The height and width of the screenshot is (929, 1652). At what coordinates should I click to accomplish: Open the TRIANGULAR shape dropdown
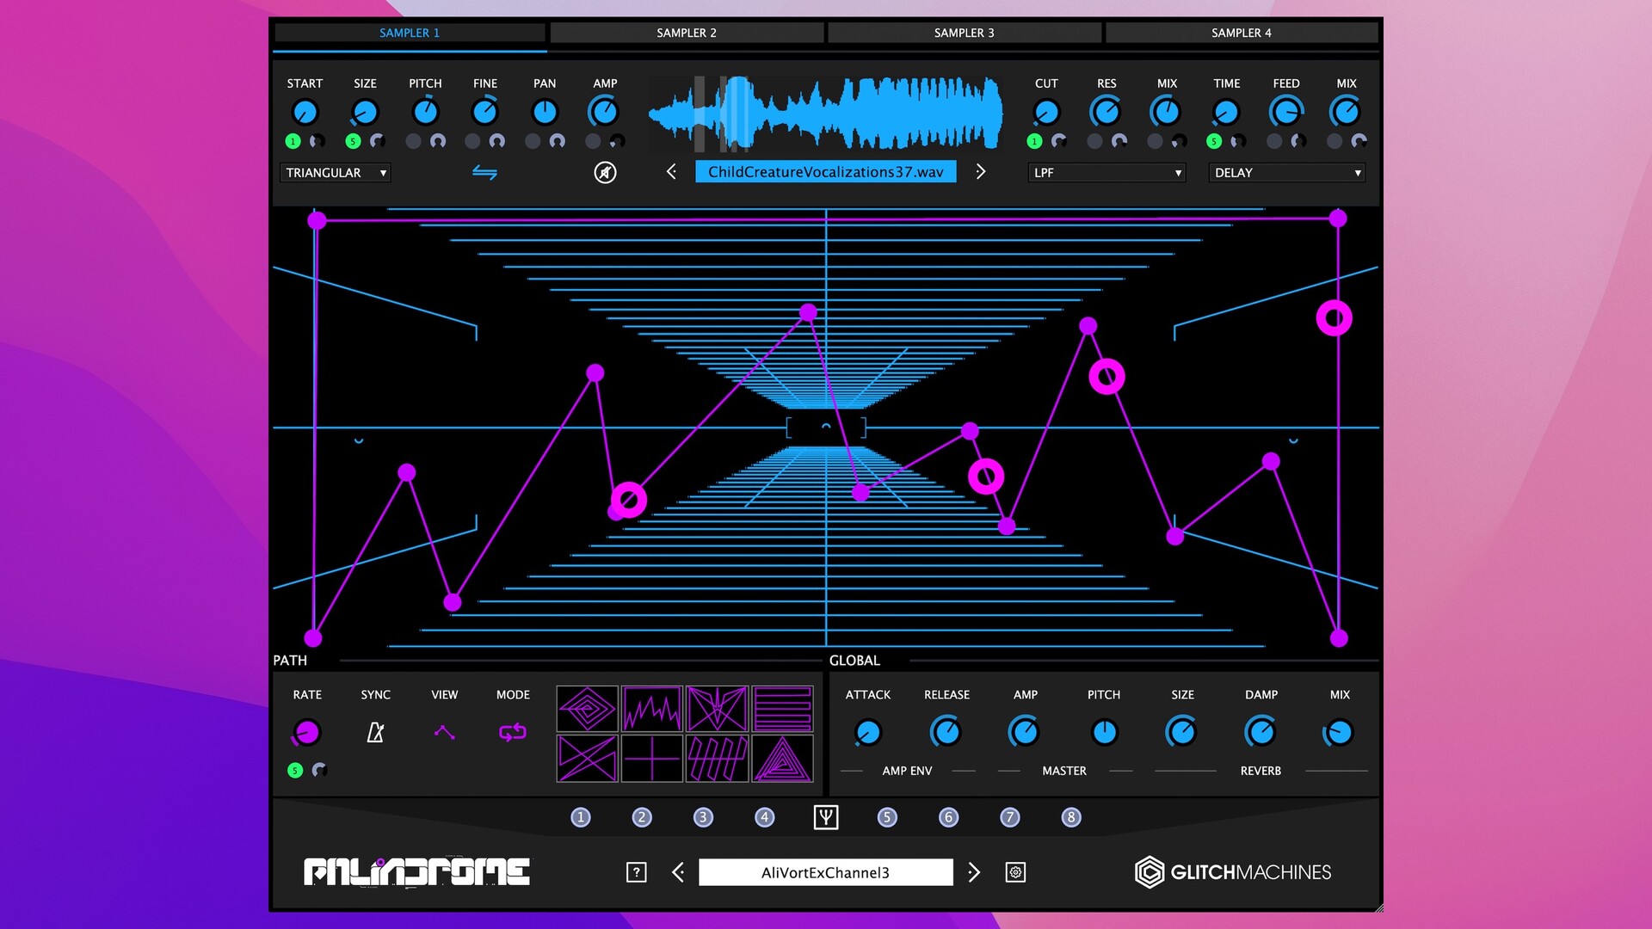click(335, 172)
